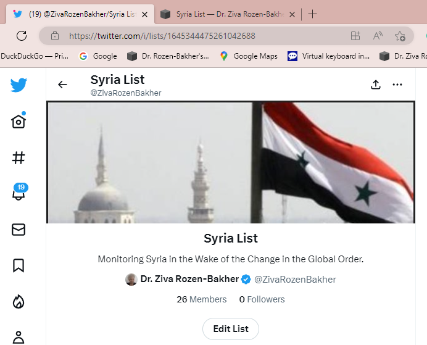
Task: Open Explore hashtag icon
Action: tap(19, 157)
